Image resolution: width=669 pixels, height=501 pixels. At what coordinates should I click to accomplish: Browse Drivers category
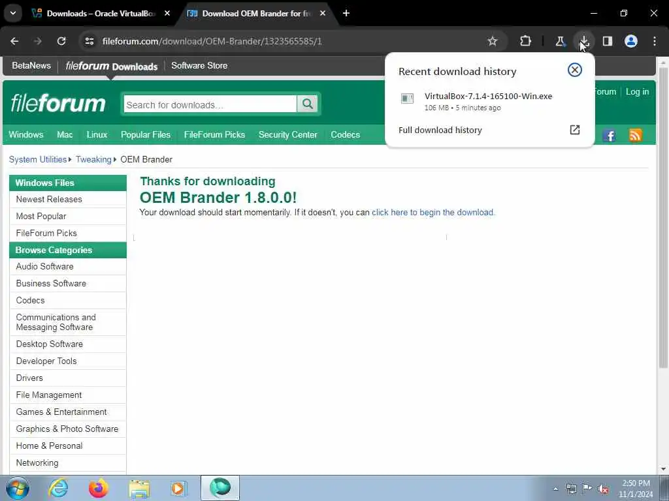[68, 378]
